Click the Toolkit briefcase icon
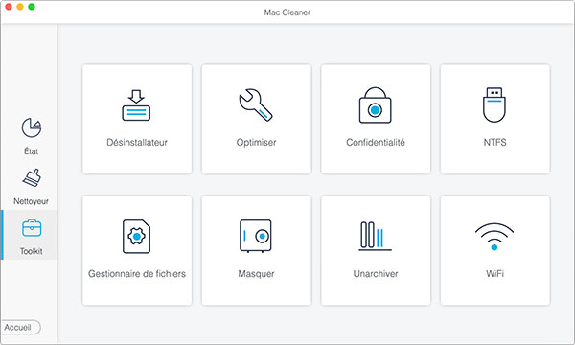 click(32, 228)
